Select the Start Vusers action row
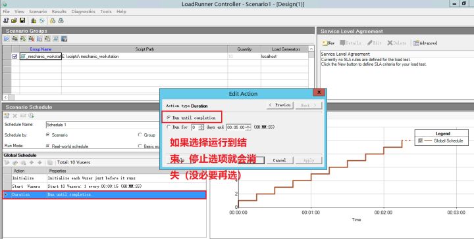 [x=104, y=186]
